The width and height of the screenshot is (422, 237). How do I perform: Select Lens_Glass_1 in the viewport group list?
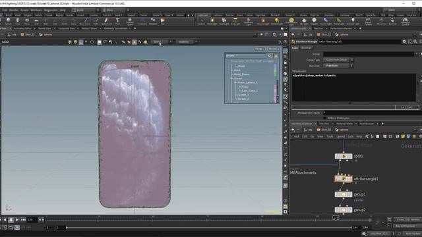point(249,91)
